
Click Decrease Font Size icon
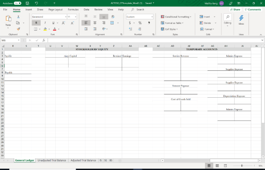coord(72,23)
